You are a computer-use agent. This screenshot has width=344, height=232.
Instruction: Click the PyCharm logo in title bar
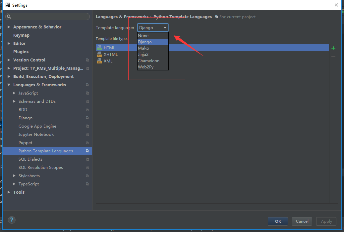[8, 5]
